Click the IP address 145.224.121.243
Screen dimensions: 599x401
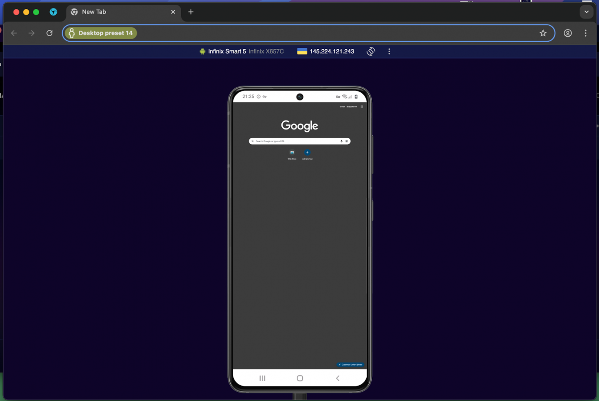(332, 51)
